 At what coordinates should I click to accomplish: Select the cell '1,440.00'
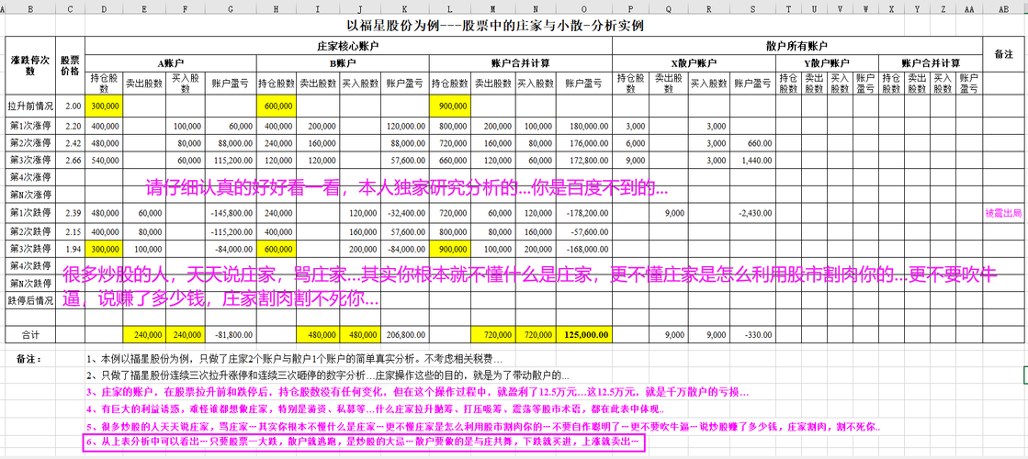pyautogui.click(x=752, y=160)
